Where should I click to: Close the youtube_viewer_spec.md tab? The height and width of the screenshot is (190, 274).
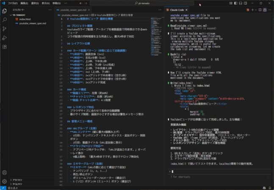tap(89, 10)
